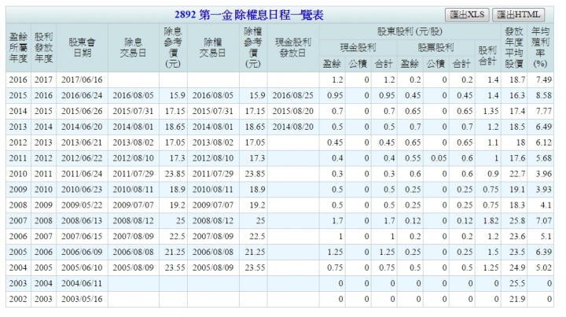
Task: Click average price value 21.9
Action: (x=517, y=299)
